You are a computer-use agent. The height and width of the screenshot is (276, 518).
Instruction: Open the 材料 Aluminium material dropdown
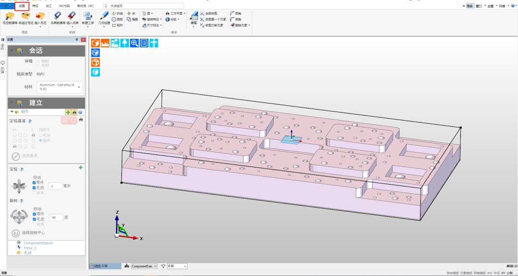tap(59, 87)
